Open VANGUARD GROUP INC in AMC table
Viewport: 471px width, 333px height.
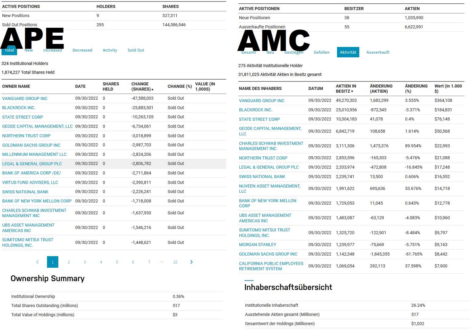[x=262, y=101]
